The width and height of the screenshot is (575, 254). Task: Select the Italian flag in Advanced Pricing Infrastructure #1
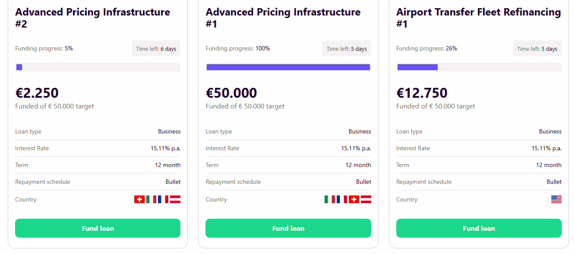[x=330, y=199]
